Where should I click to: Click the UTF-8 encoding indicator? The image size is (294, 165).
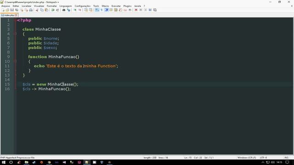tap(263, 158)
